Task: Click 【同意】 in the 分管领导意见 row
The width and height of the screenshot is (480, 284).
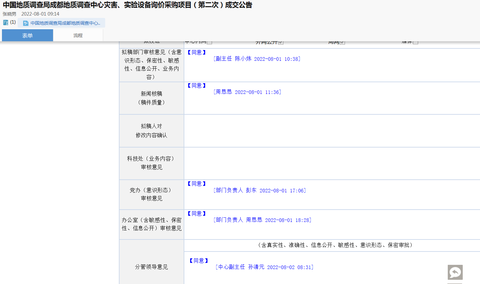Action: [x=199, y=261]
